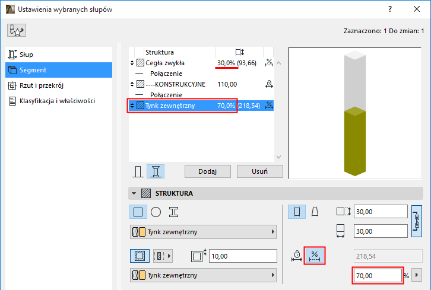
Task: Edit the top dimension field 30,00
Action: point(381,212)
